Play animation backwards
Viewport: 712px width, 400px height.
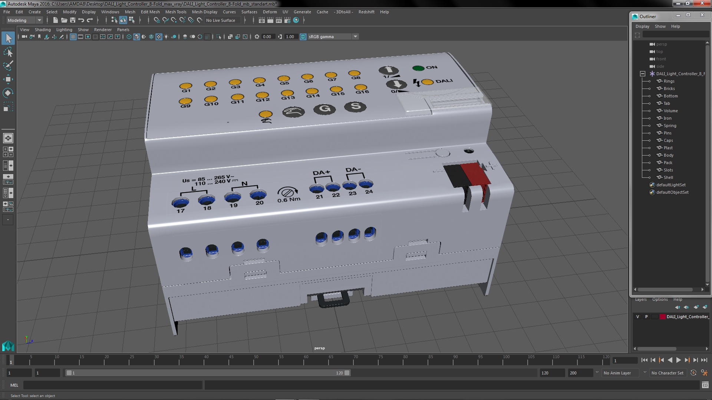pyautogui.click(x=670, y=360)
